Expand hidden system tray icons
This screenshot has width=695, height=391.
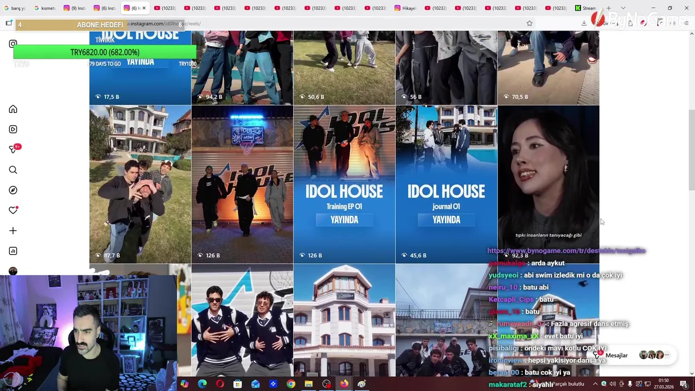(595, 384)
